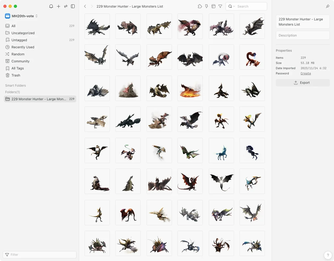Open Recently Used in the sidebar

(x=23, y=47)
